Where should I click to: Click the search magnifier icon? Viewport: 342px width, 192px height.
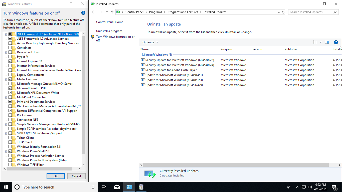tap(335, 12)
